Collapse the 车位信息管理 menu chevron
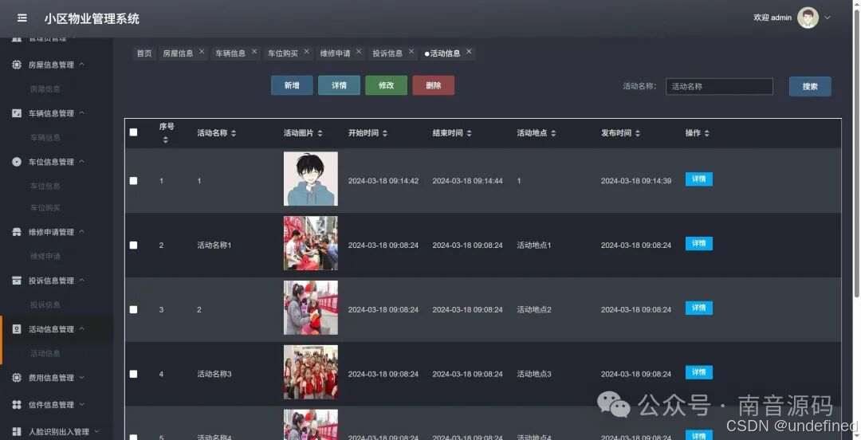The width and height of the screenshot is (861, 440). [x=82, y=162]
